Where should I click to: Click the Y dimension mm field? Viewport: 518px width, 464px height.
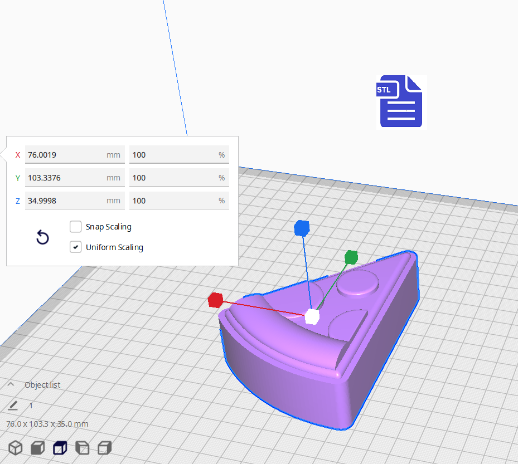(66, 178)
